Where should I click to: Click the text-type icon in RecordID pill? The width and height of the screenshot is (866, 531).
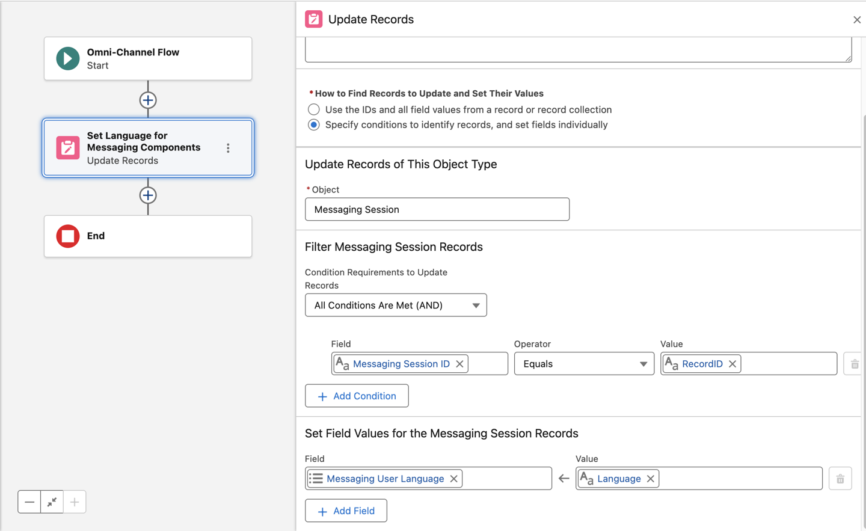pyautogui.click(x=672, y=364)
